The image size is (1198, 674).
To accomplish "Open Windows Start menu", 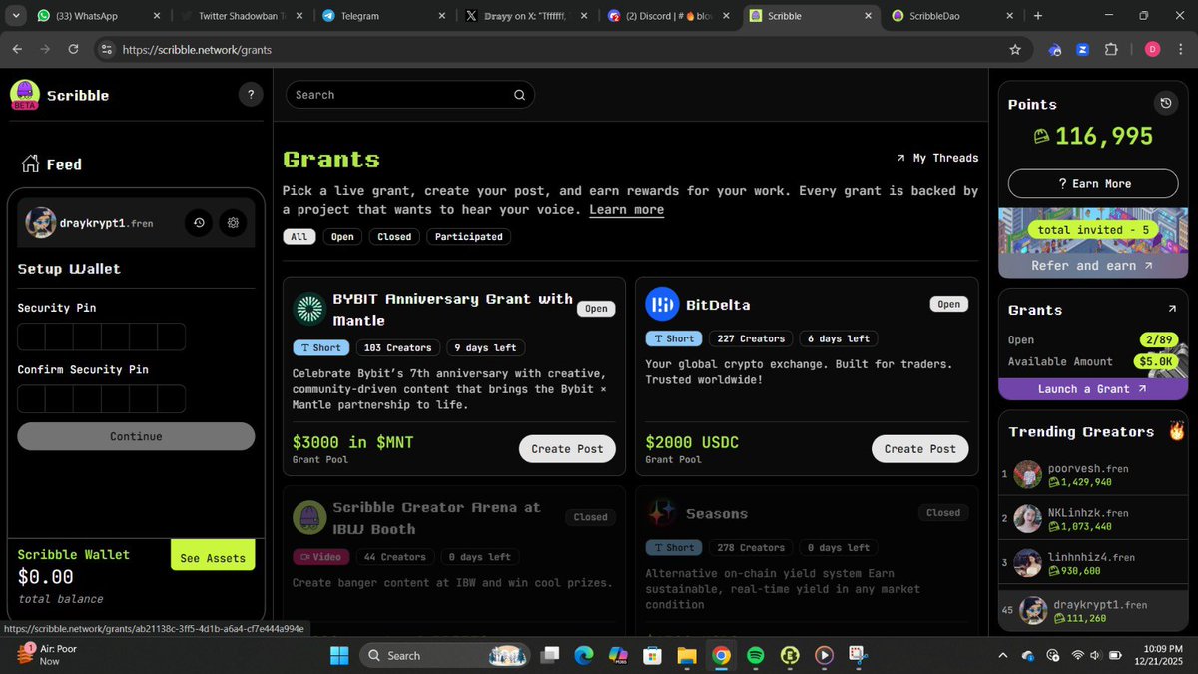I will [x=337, y=655].
